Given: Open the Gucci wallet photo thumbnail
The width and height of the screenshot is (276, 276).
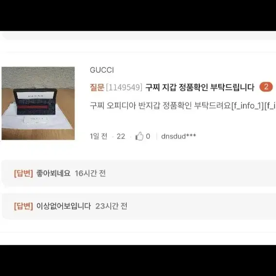Looking at the screenshot, I should (38, 103).
